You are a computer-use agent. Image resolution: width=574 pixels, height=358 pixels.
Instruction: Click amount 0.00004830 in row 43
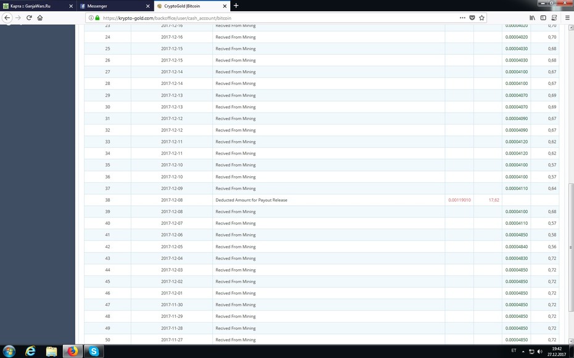517,258
